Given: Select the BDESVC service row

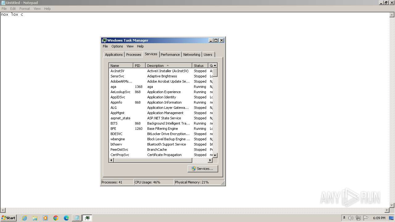Looking at the screenshot, I should pos(161,134).
